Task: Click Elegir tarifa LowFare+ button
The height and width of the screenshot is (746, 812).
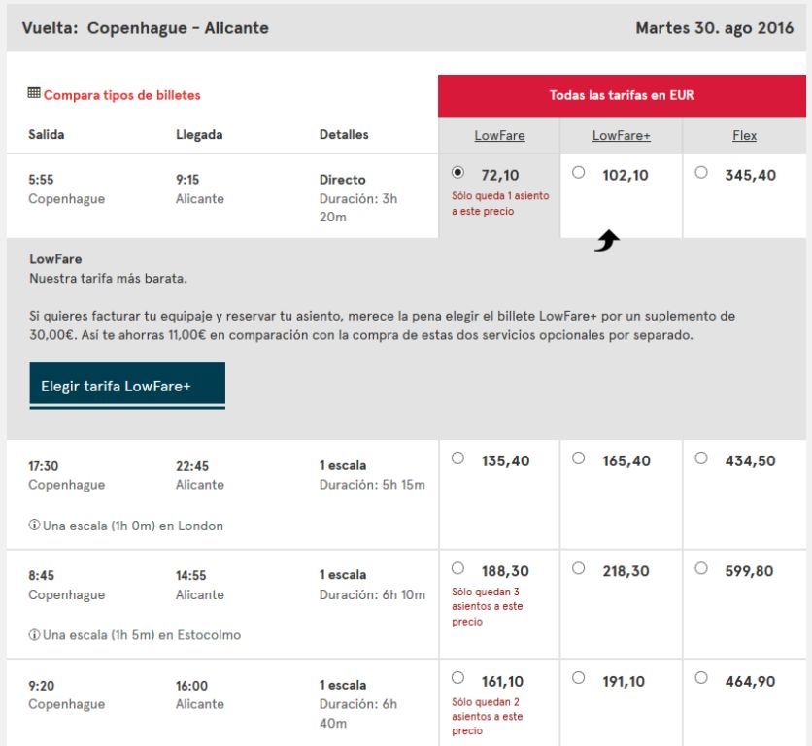Action: click(x=127, y=386)
